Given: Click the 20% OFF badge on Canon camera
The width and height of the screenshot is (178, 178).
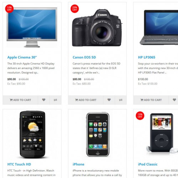Looking at the screenshot, I should coord(75,9).
